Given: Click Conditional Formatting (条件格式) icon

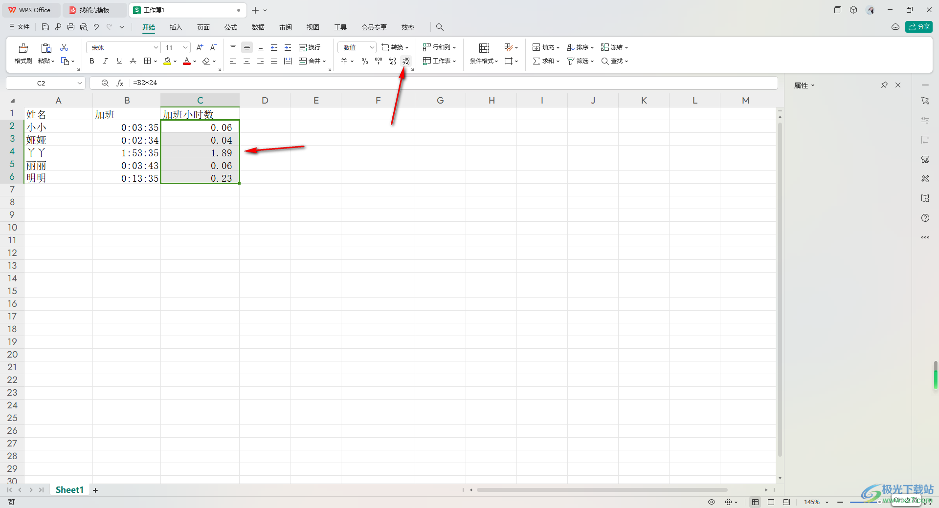Looking at the screenshot, I should coord(484,48).
